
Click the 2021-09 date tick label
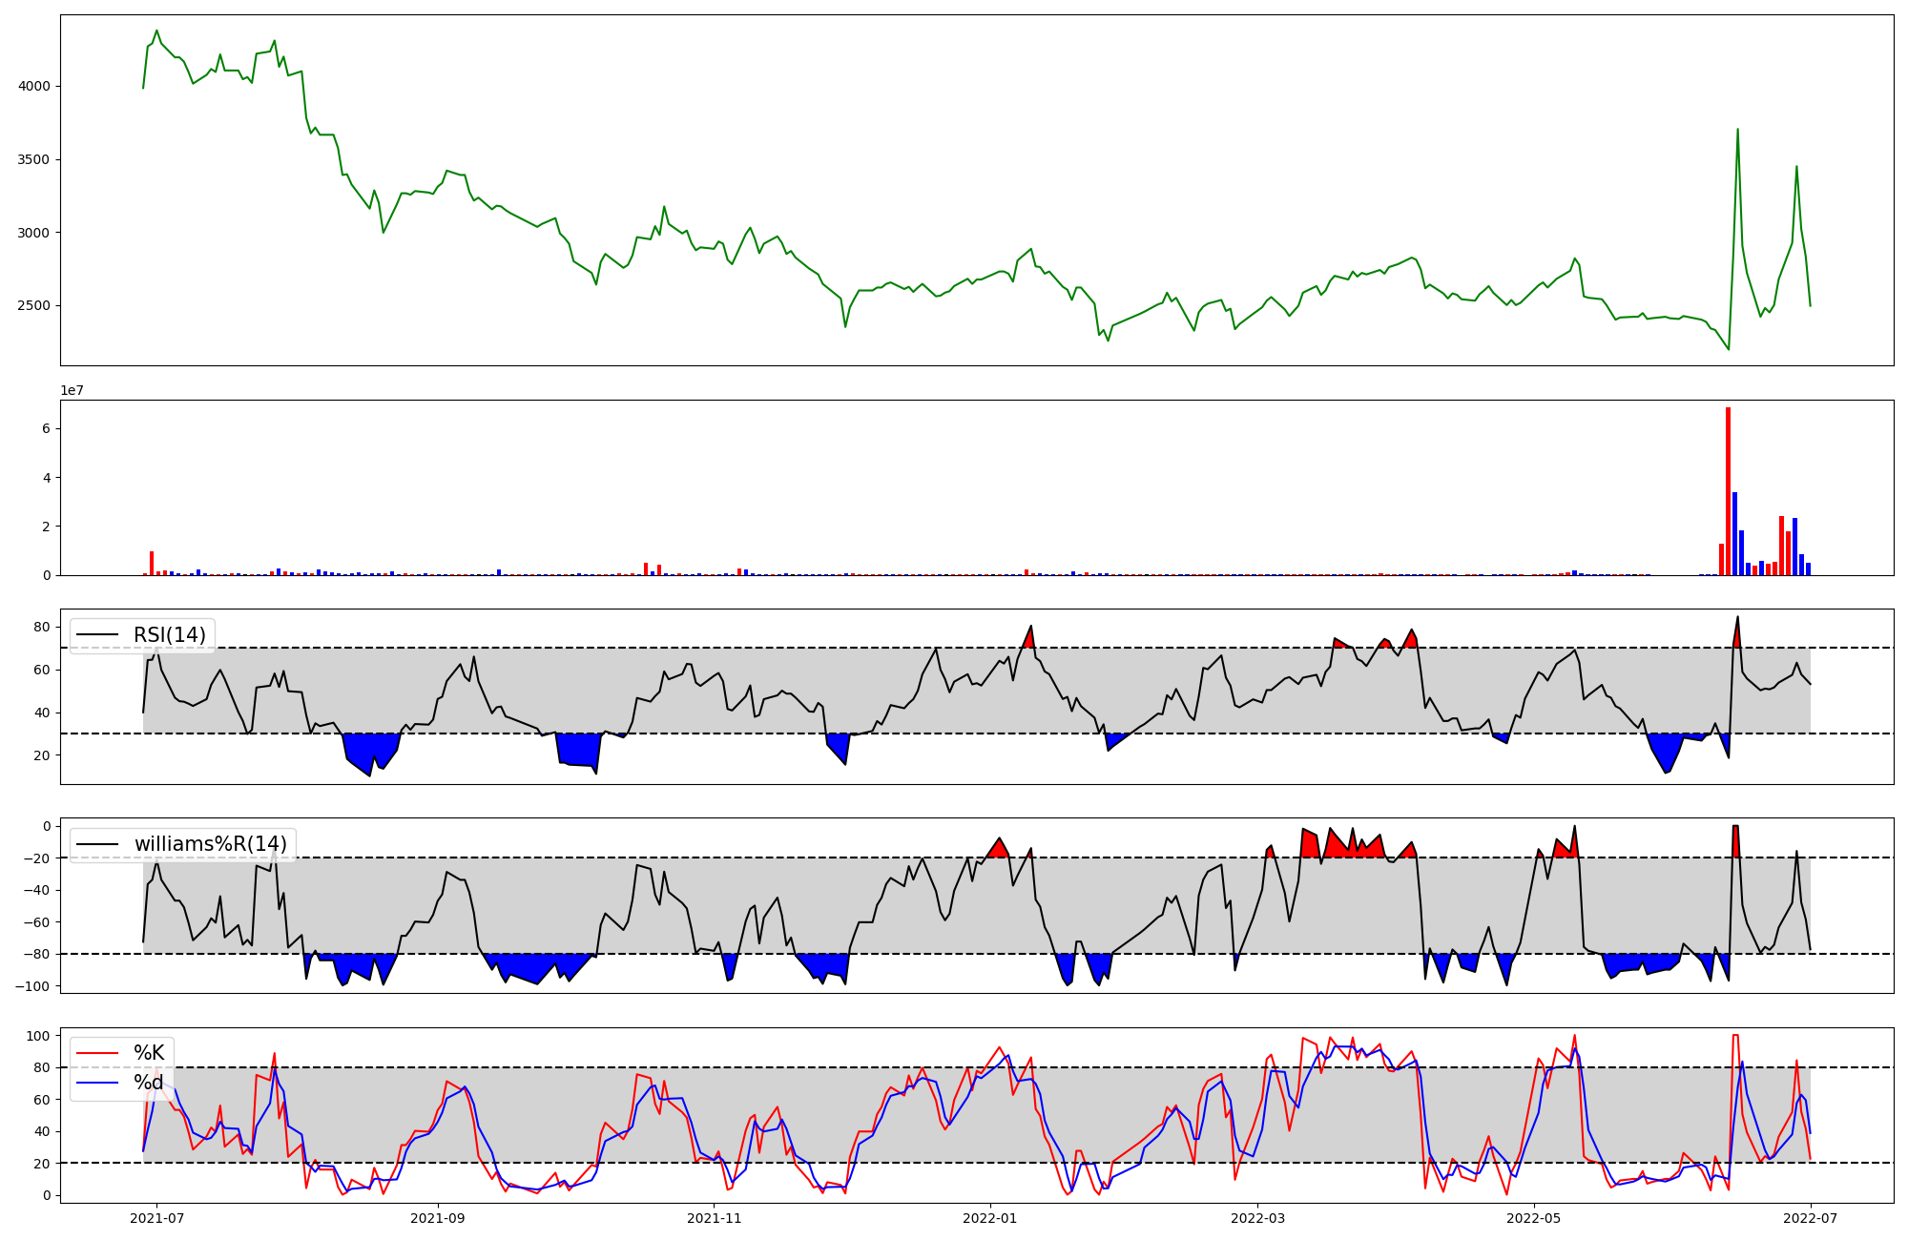pos(438,1218)
